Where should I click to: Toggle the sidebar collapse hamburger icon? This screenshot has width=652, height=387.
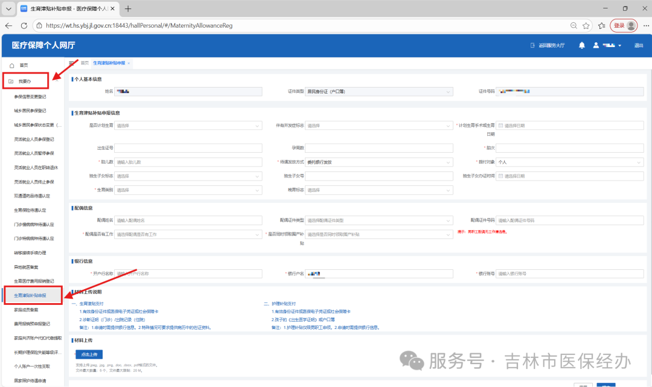(x=71, y=63)
